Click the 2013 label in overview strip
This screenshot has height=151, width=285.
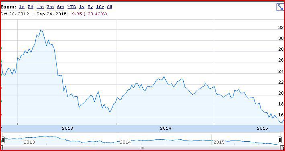pyautogui.click(x=29, y=142)
